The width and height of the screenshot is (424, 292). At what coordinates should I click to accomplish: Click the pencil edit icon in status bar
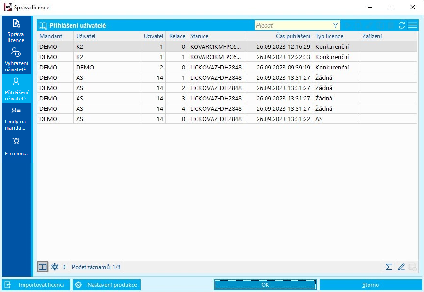pyautogui.click(x=401, y=267)
